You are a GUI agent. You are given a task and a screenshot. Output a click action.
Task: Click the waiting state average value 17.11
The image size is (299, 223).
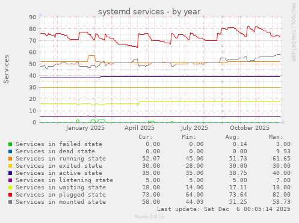[238, 188]
